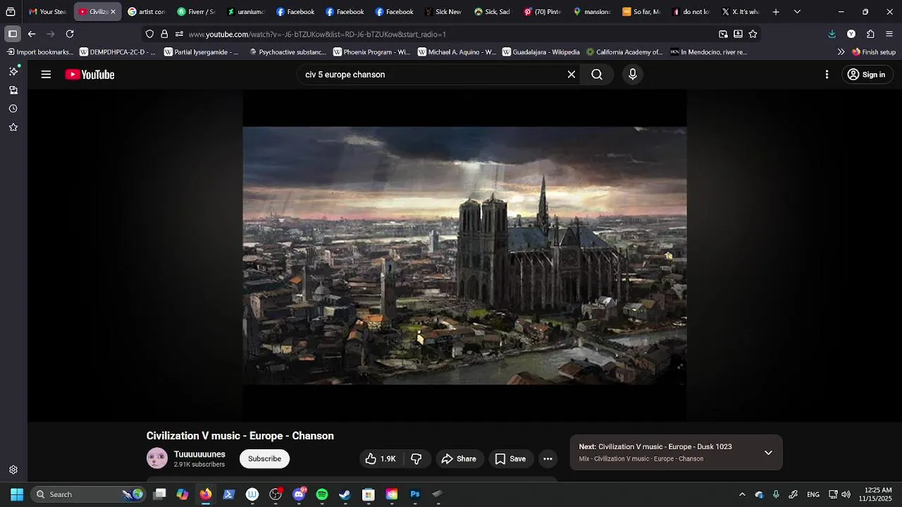902x507 pixels.
Task: Click Finish setup button in bookmarks bar
Action: pos(874,52)
